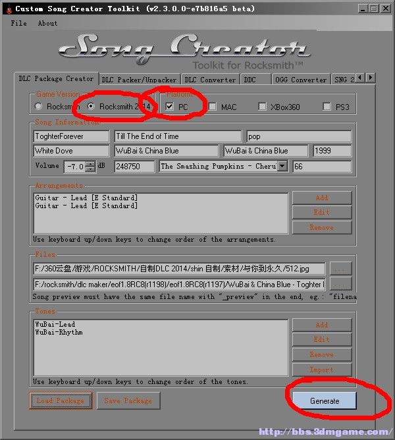395x440 pixels.
Task: Click the second WuBai & China Blue artist sort field
Action: (266, 151)
